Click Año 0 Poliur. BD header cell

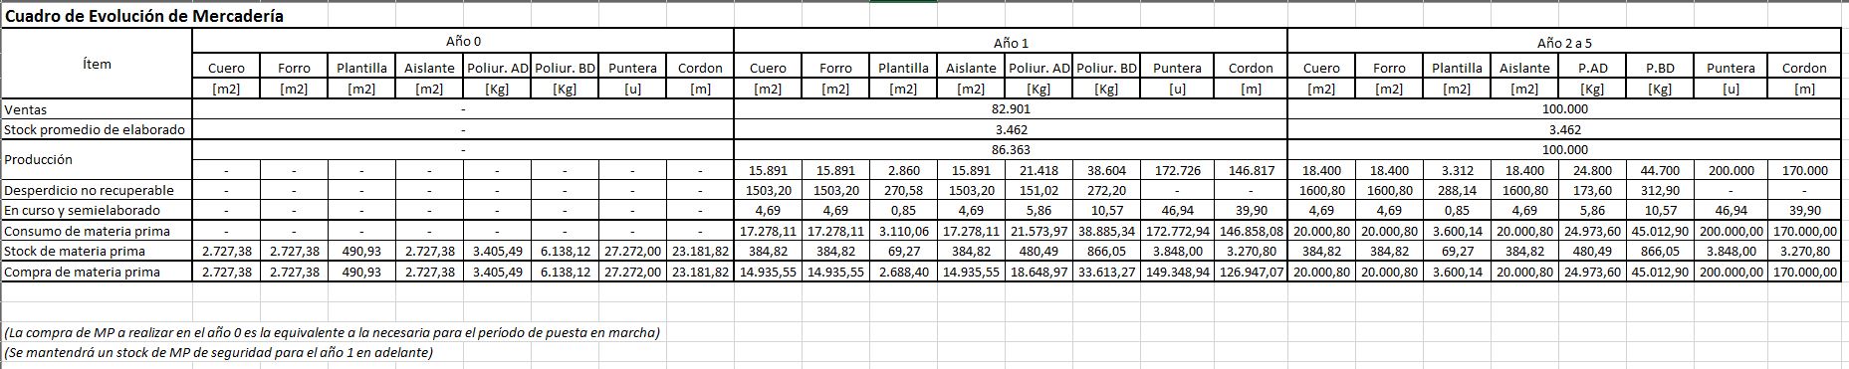[x=565, y=68]
